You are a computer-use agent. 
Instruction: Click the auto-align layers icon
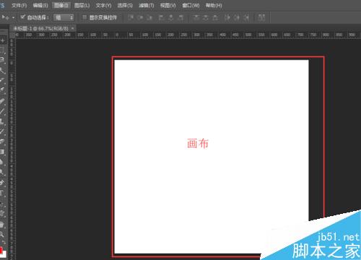261,17
